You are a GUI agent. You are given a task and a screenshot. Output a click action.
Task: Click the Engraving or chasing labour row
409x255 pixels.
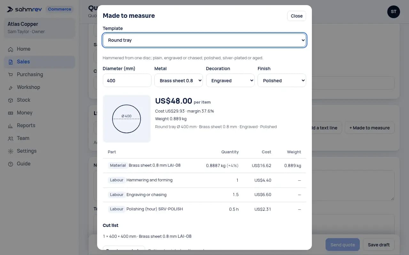tap(204, 195)
